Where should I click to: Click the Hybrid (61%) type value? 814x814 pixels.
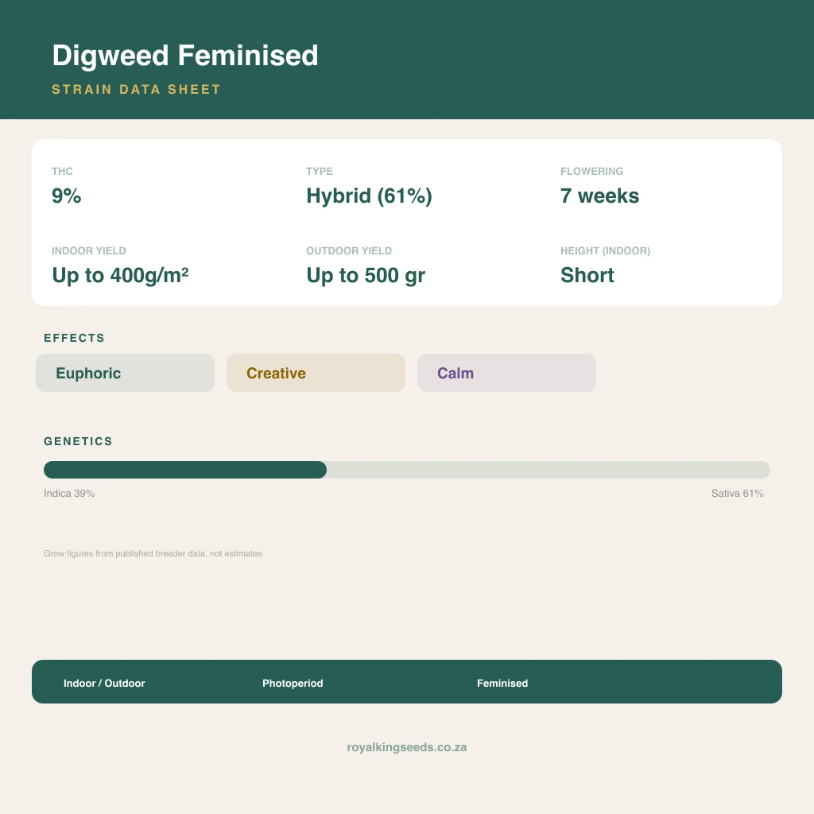tap(369, 196)
